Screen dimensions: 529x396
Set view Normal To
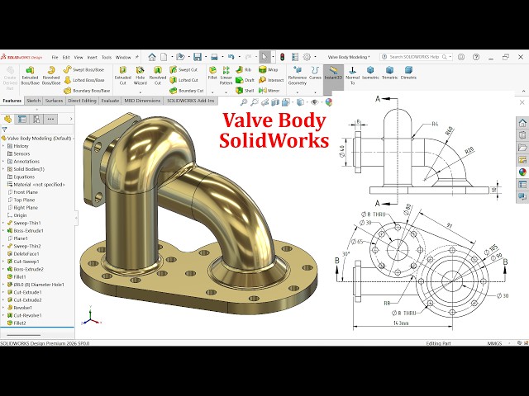click(x=353, y=75)
